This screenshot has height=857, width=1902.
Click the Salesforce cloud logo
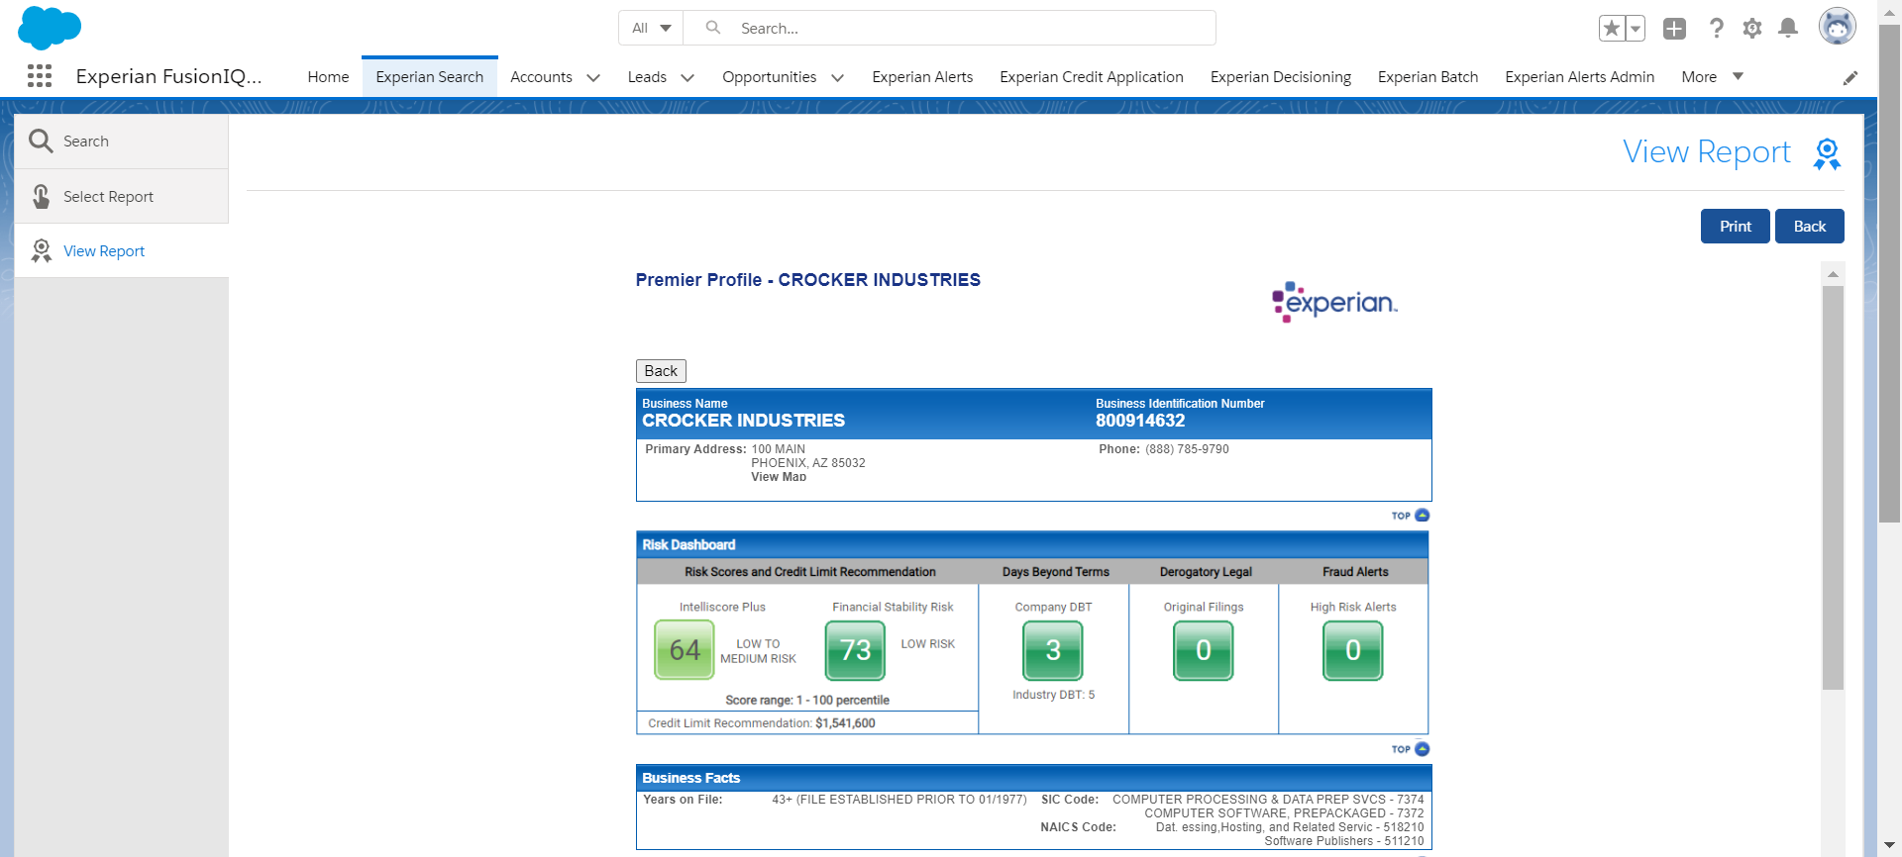point(50,27)
